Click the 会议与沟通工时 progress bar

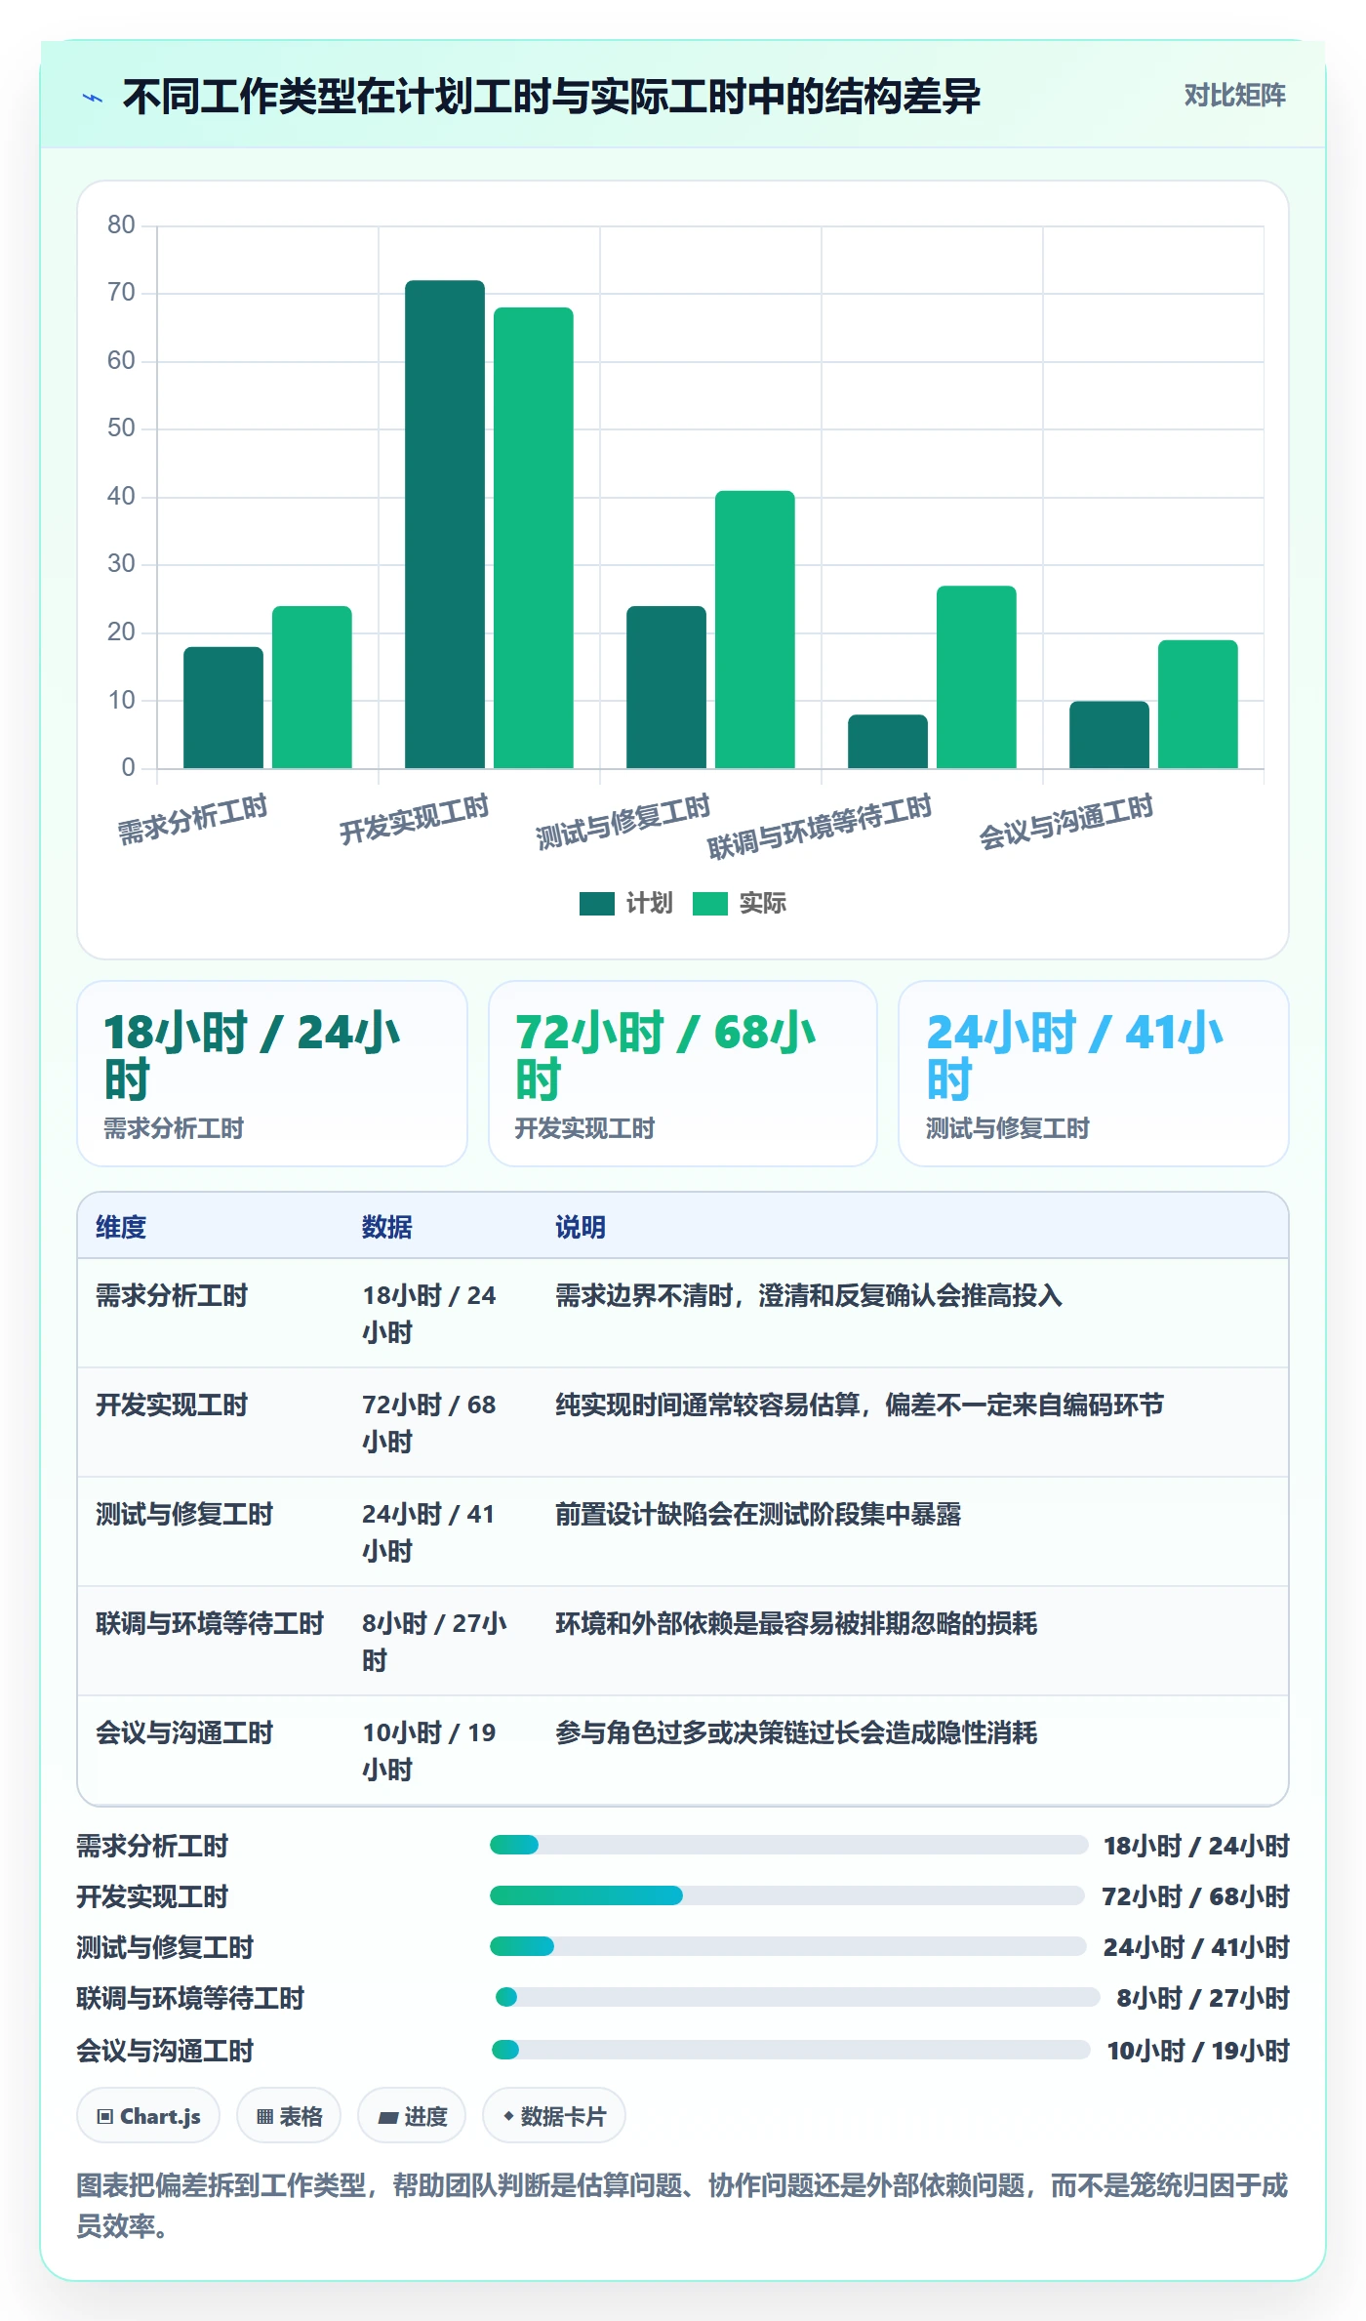[x=791, y=2050]
